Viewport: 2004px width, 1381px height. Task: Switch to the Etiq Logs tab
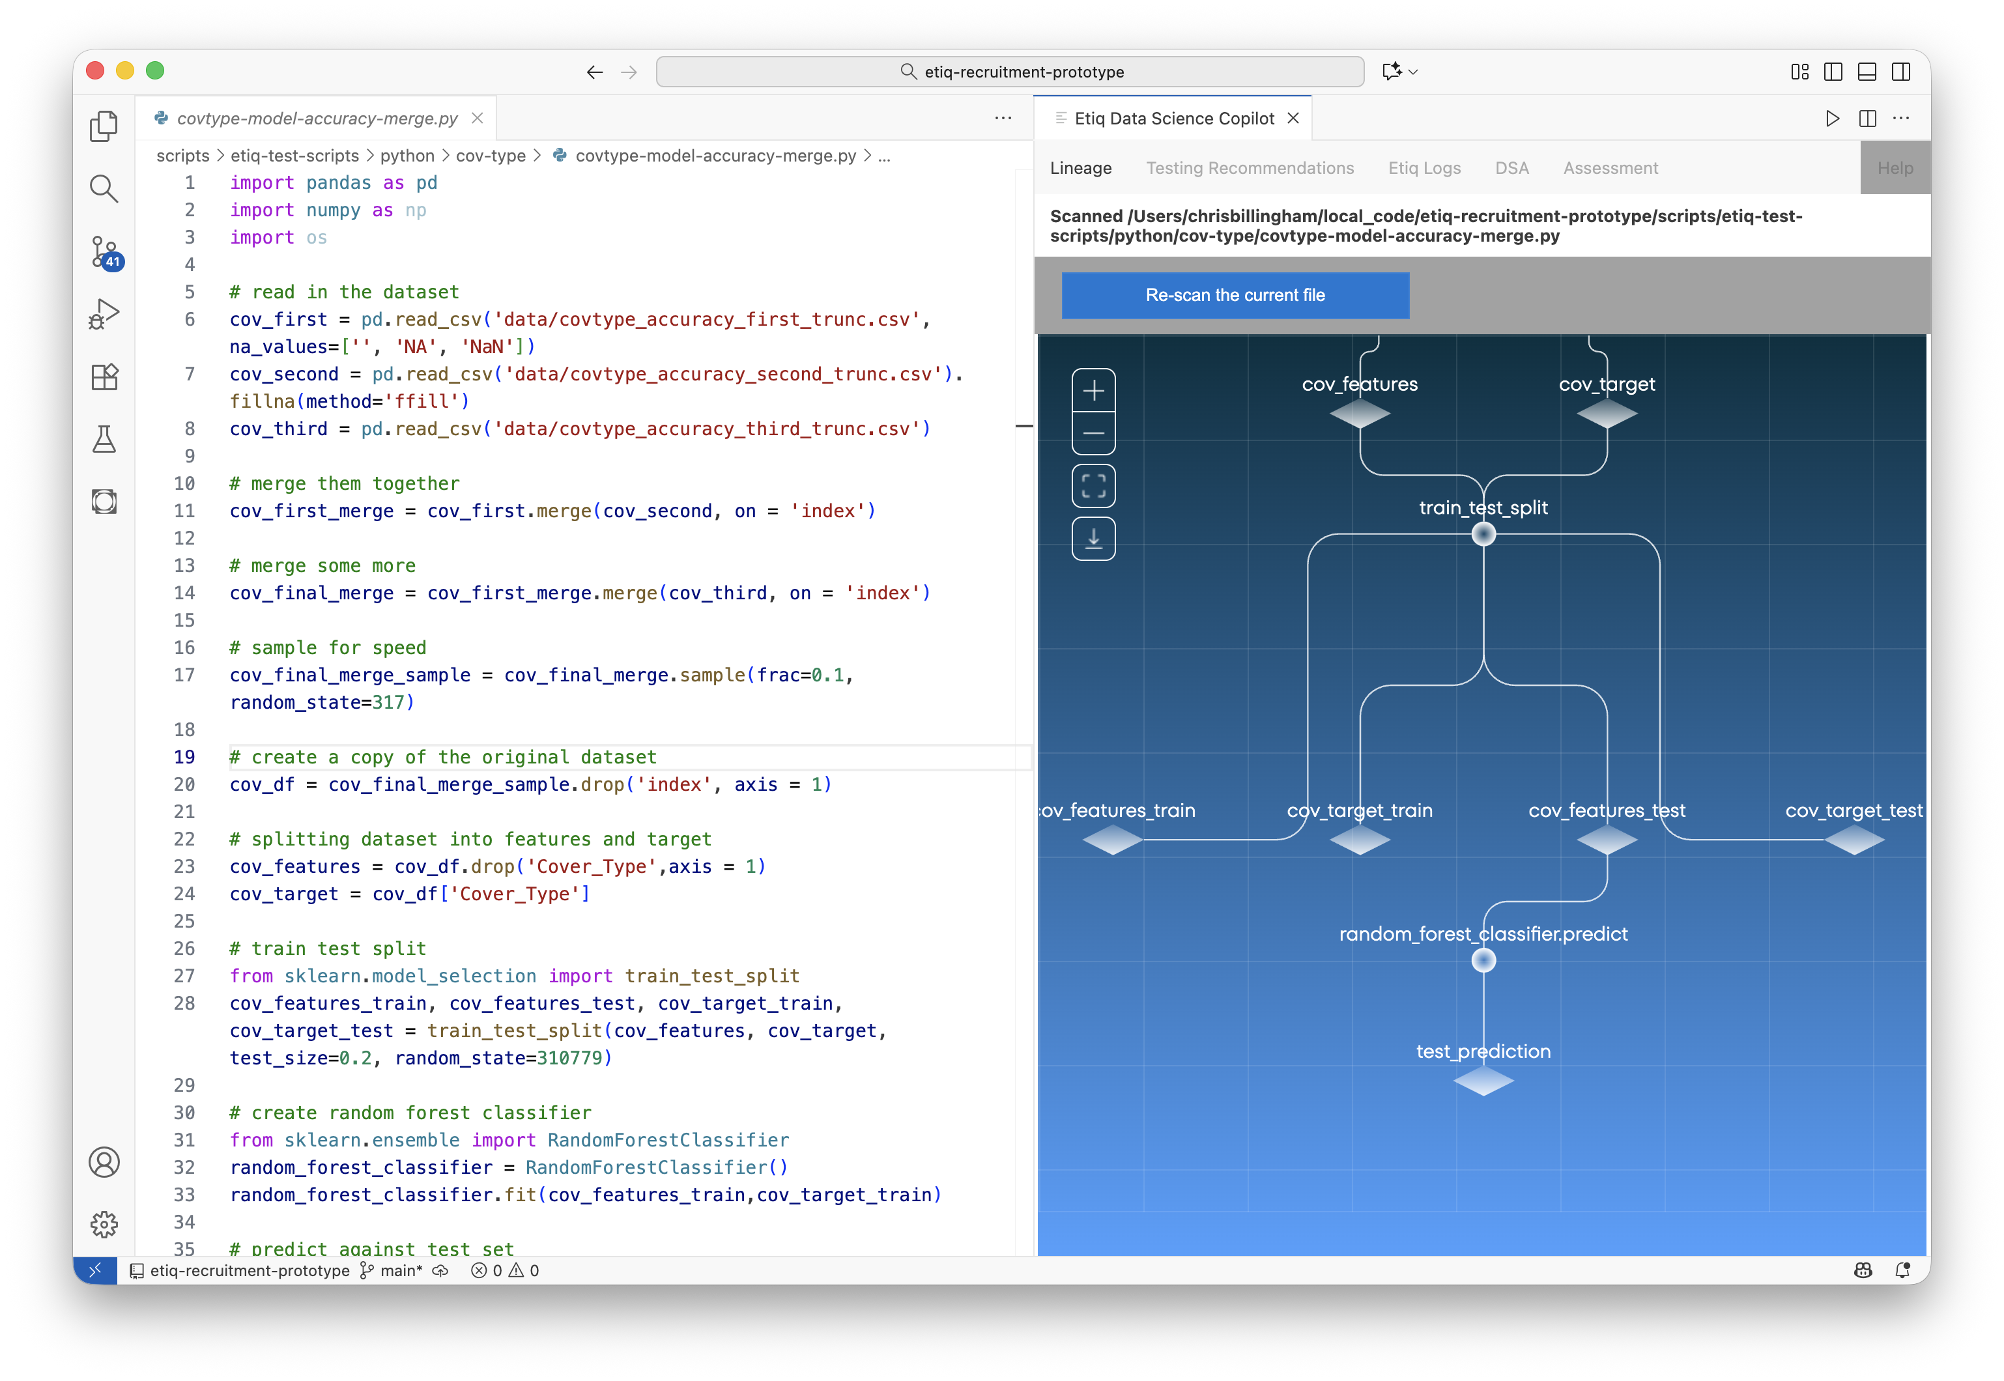tap(1424, 168)
